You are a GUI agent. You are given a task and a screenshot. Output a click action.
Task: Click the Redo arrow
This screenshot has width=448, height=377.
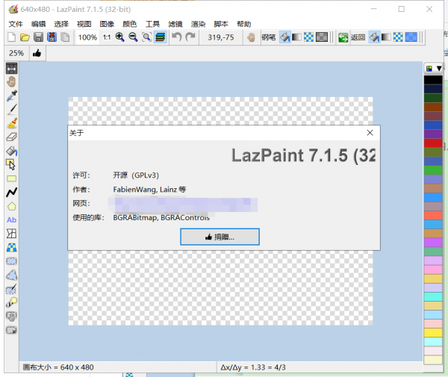point(190,37)
